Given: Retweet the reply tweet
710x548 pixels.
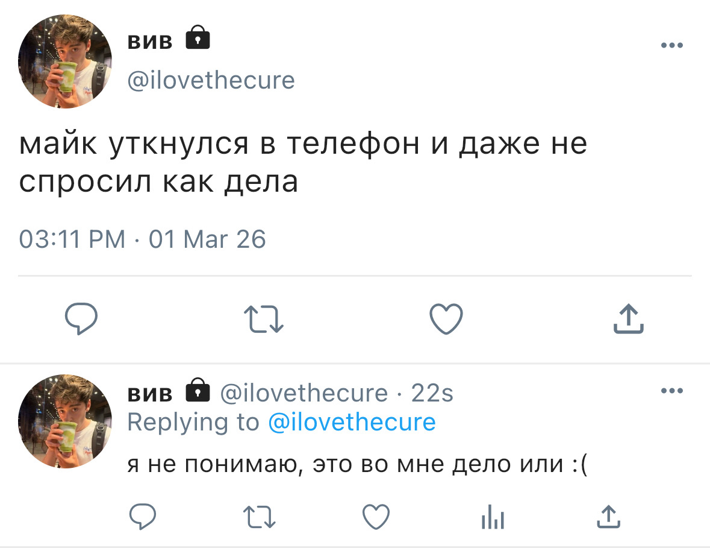Looking at the screenshot, I should coord(260,517).
